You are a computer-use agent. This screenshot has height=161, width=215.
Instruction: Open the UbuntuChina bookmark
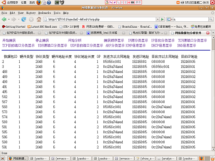click(x=135, y=26)
